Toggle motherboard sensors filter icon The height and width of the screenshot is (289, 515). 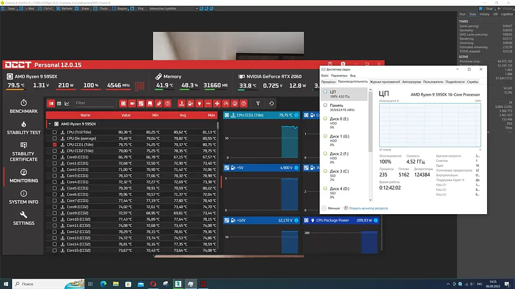[141, 104]
